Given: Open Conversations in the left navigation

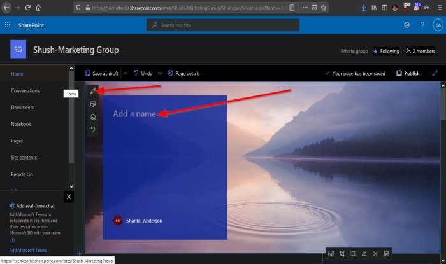Looking at the screenshot, I should click(x=25, y=90).
